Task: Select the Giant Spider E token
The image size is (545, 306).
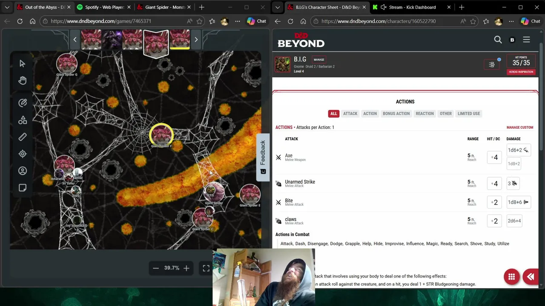Action: click(x=250, y=194)
